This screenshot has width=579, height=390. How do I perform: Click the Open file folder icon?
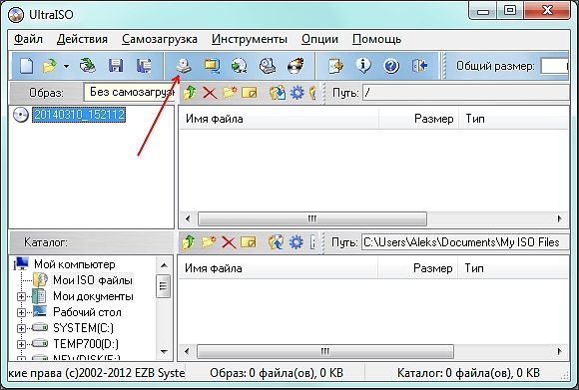[x=50, y=66]
